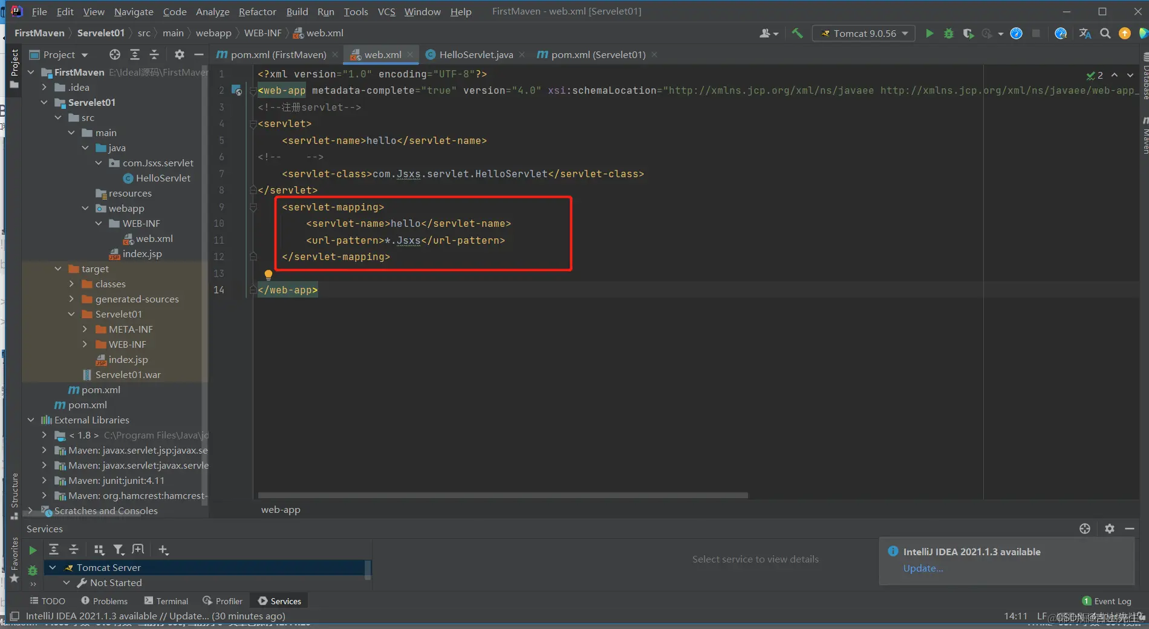Open the Problems tool window
The height and width of the screenshot is (629, 1149).
pyautogui.click(x=104, y=601)
